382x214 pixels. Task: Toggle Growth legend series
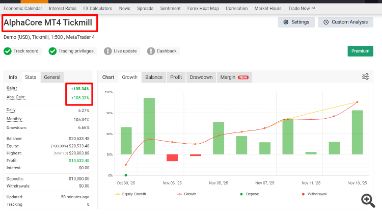[x=186, y=194]
